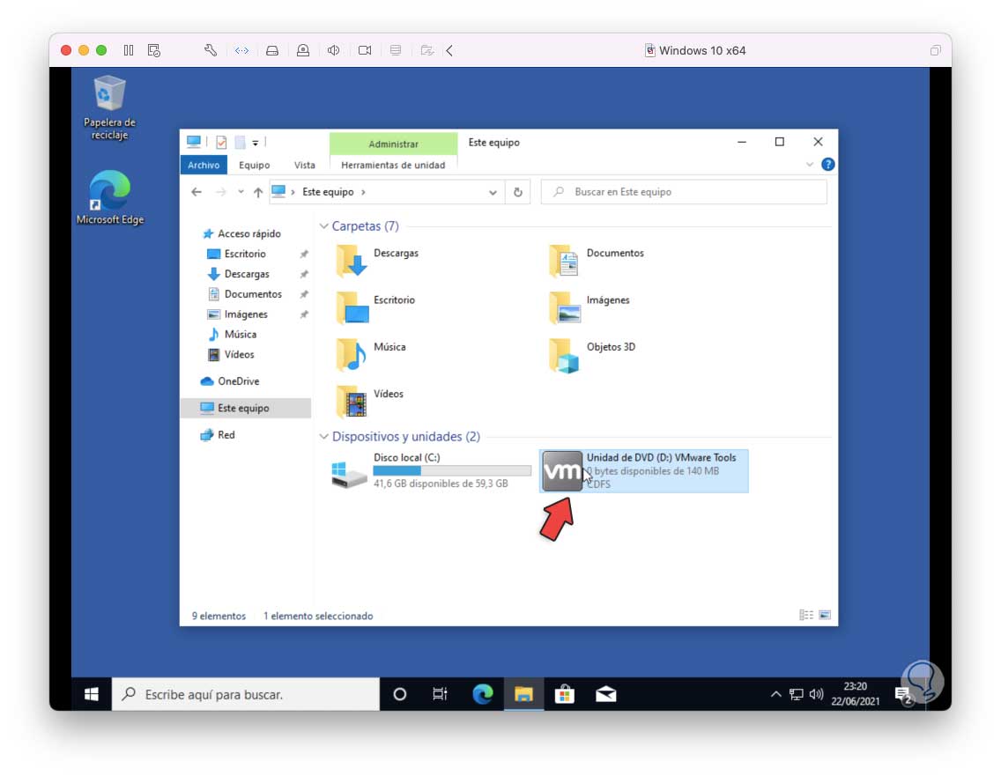This screenshot has width=1001, height=776.
Task: Open the network icon in system tray
Action: coord(796,694)
